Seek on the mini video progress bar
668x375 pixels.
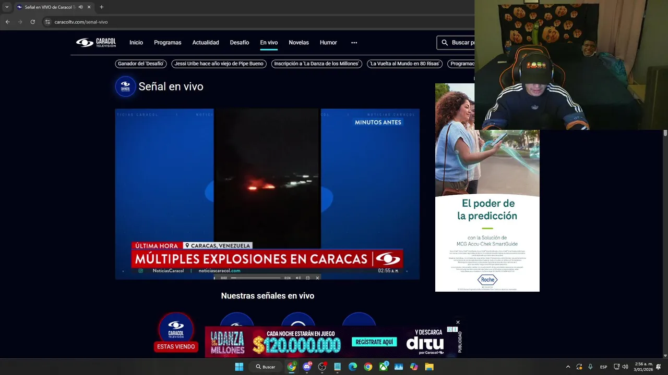pos(256,278)
